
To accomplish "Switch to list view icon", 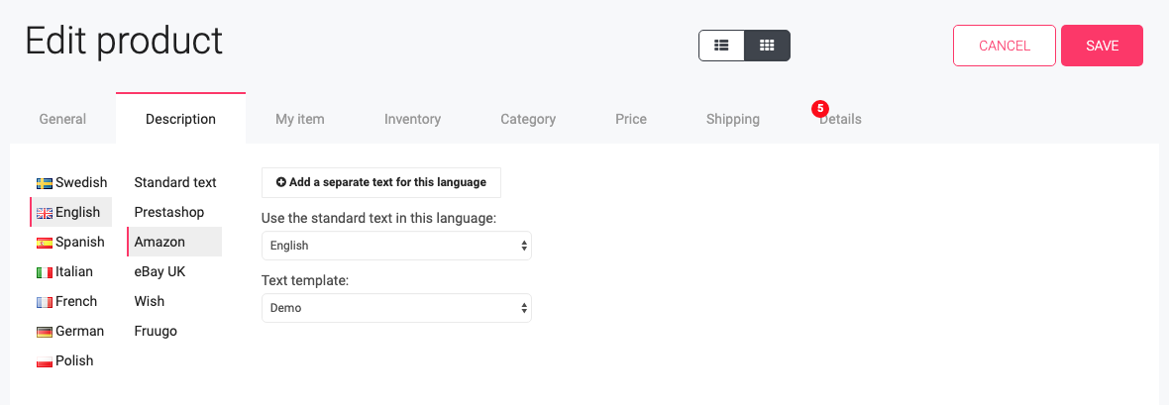I will point(721,46).
